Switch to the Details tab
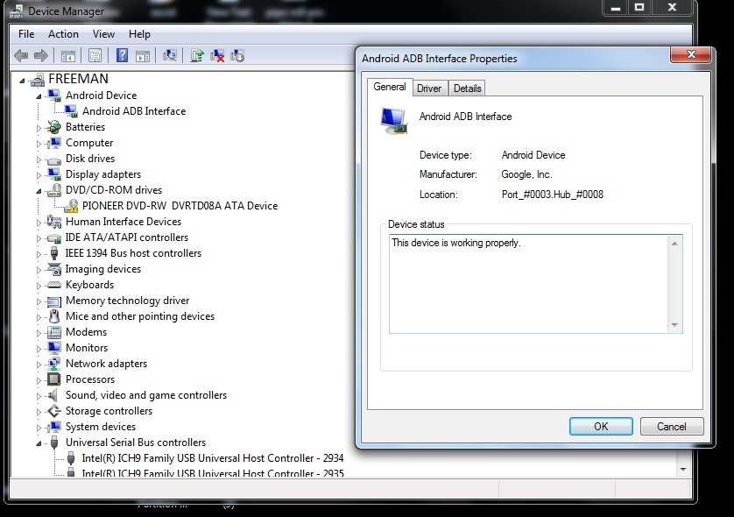The height and width of the screenshot is (517, 734). click(x=467, y=89)
